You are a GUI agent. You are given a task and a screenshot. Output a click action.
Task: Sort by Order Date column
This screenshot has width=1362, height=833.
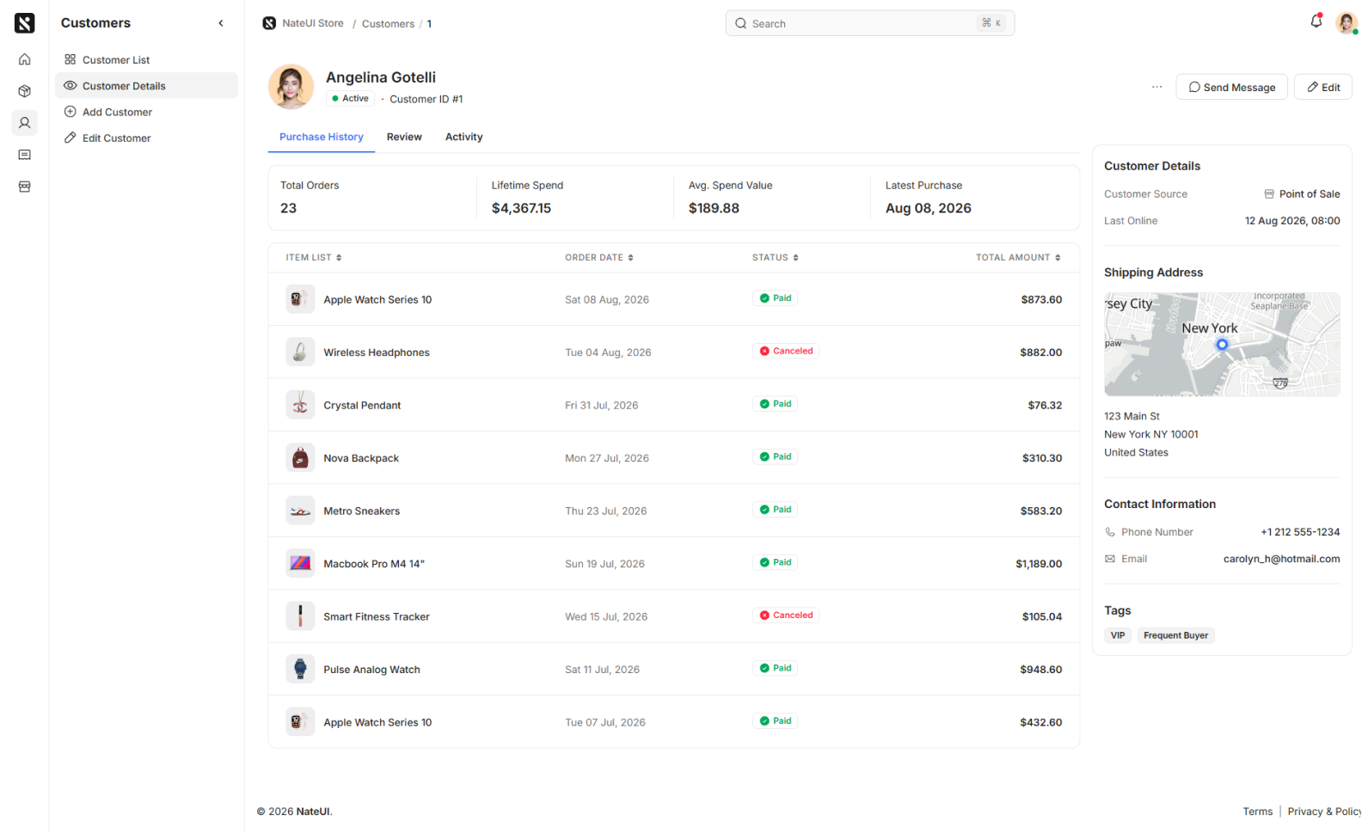pos(599,258)
